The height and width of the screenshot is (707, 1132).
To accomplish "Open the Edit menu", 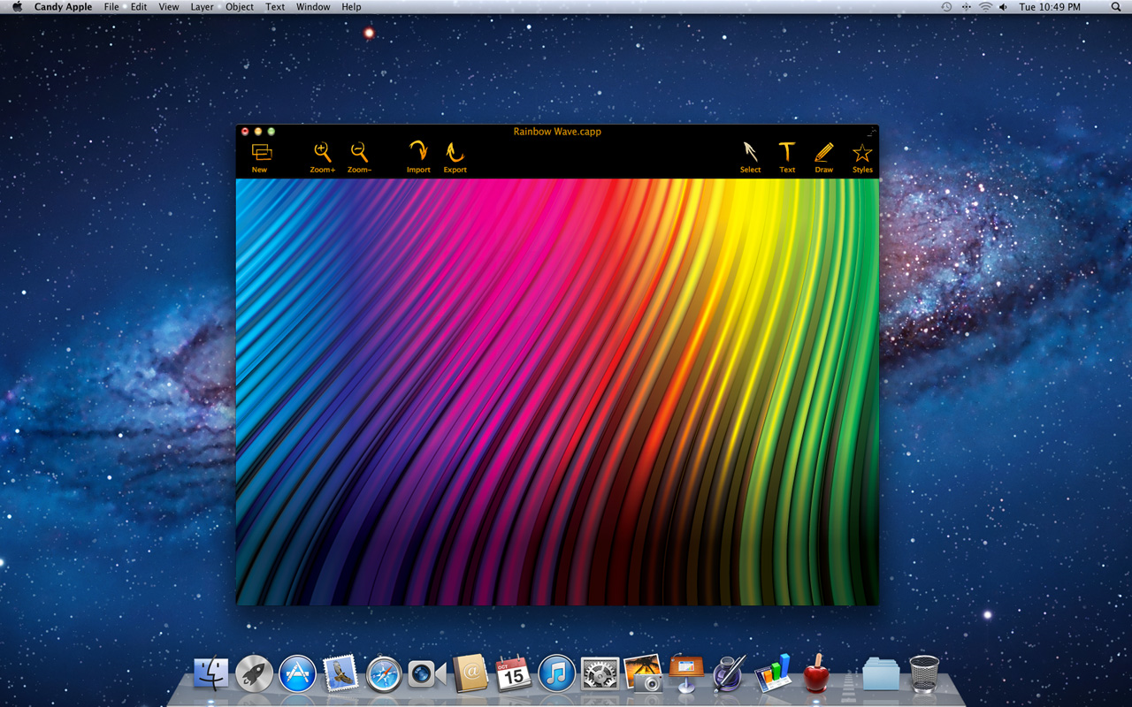I will tap(139, 7).
